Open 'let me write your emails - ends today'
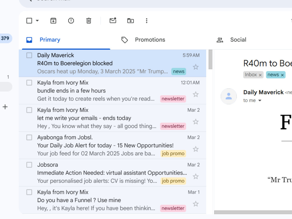This screenshot has height=219, width=292. pos(112,118)
